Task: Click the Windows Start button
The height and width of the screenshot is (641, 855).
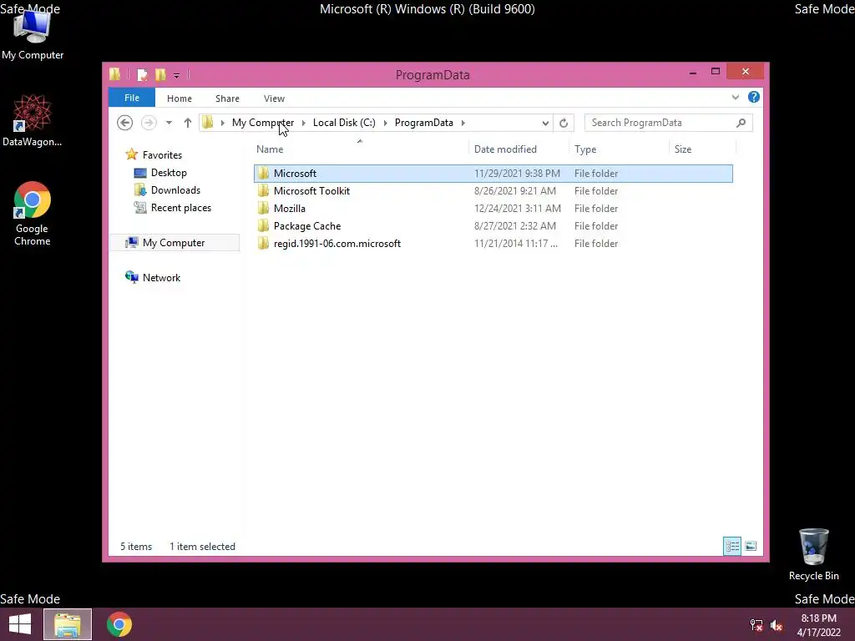Action: [x=20, y=624]
